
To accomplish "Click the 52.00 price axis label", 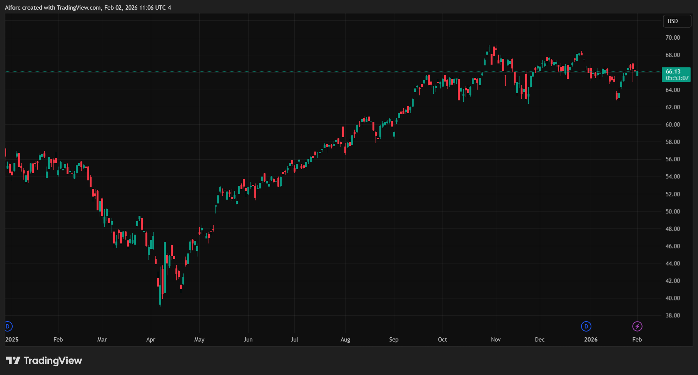I will pos(673,194).
